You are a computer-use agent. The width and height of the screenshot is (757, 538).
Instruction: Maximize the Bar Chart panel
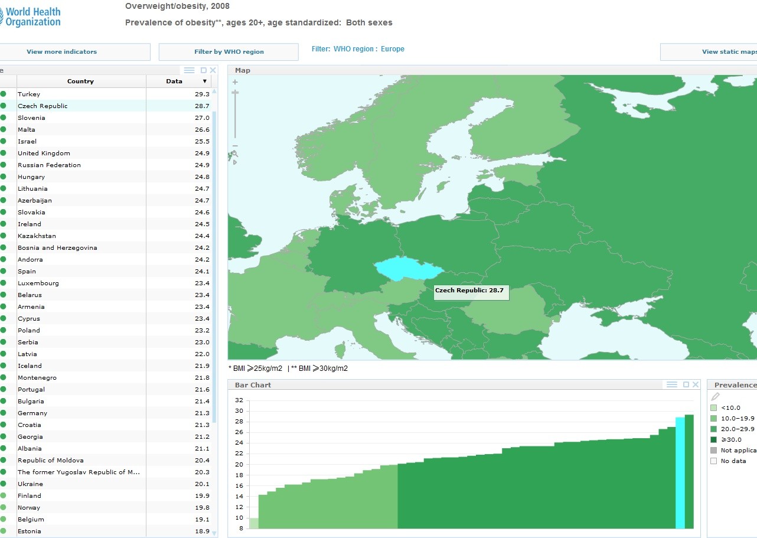click(x=686, y=384)
